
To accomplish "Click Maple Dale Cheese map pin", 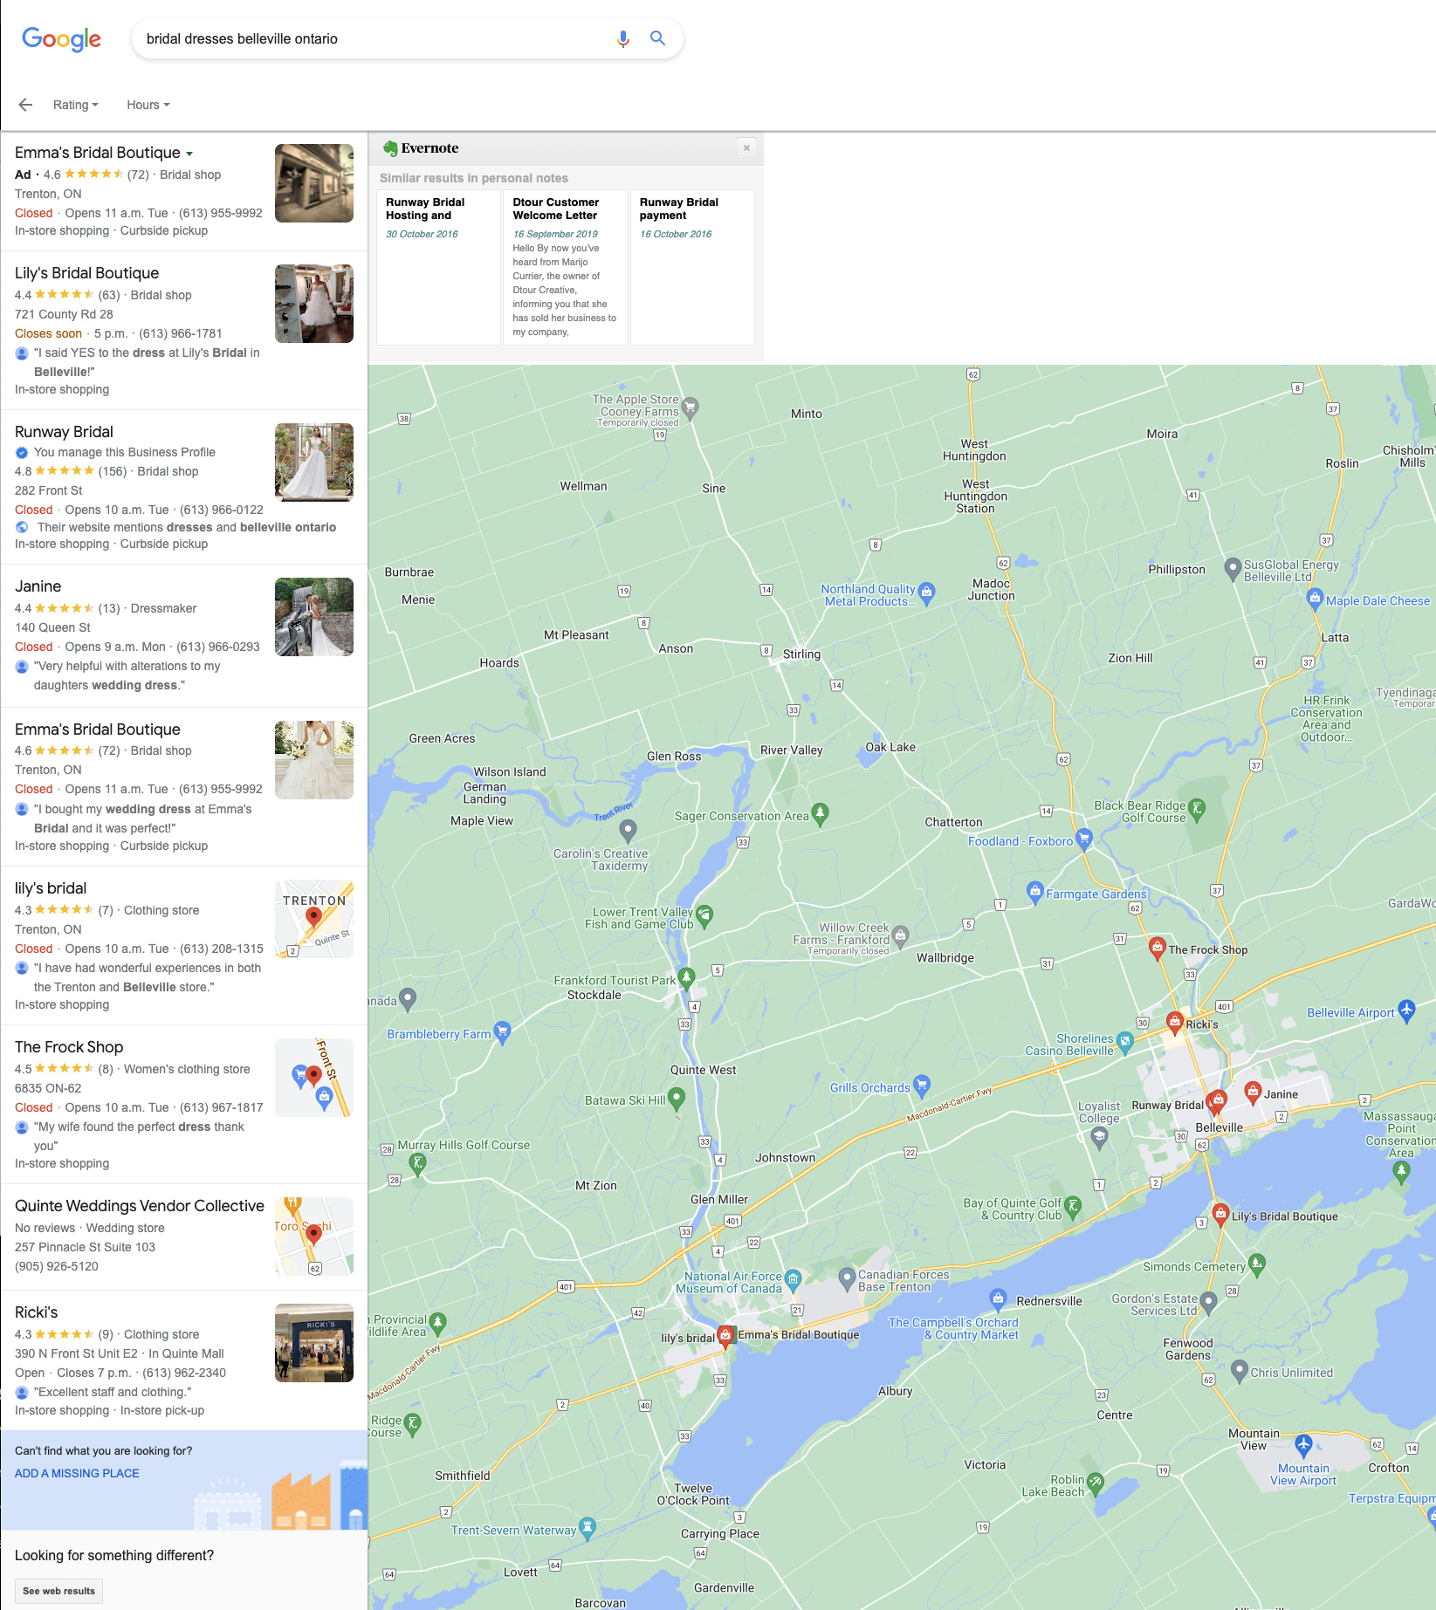I will 1315,598.
